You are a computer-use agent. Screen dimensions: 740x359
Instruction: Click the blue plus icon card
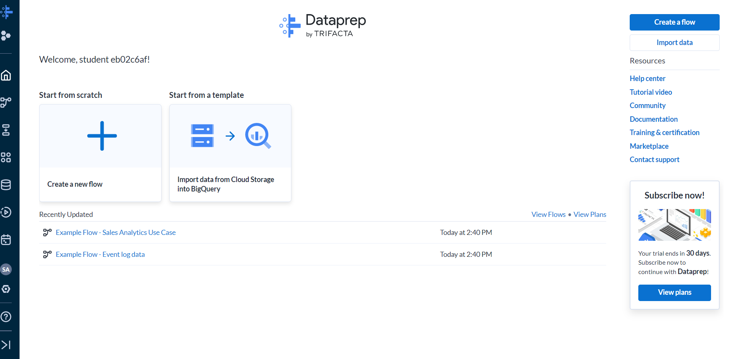(102, 136)
